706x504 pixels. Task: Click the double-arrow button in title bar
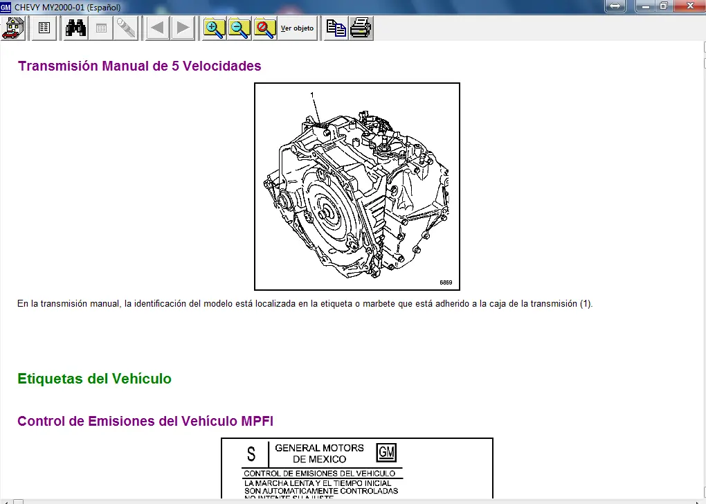pyautogui.click(x=615, y=6)
